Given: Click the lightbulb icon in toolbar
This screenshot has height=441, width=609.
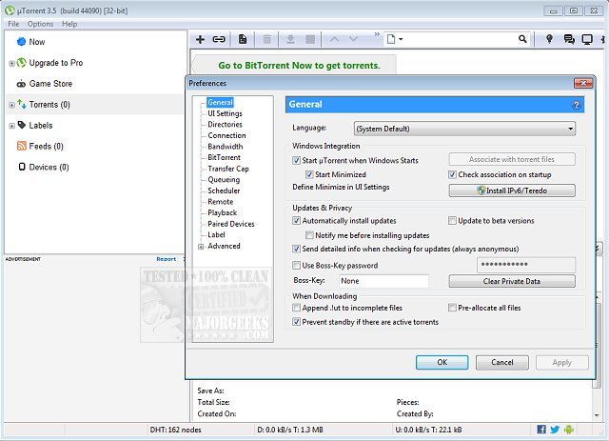Looking at the screenshot, I should click(549, 39).
